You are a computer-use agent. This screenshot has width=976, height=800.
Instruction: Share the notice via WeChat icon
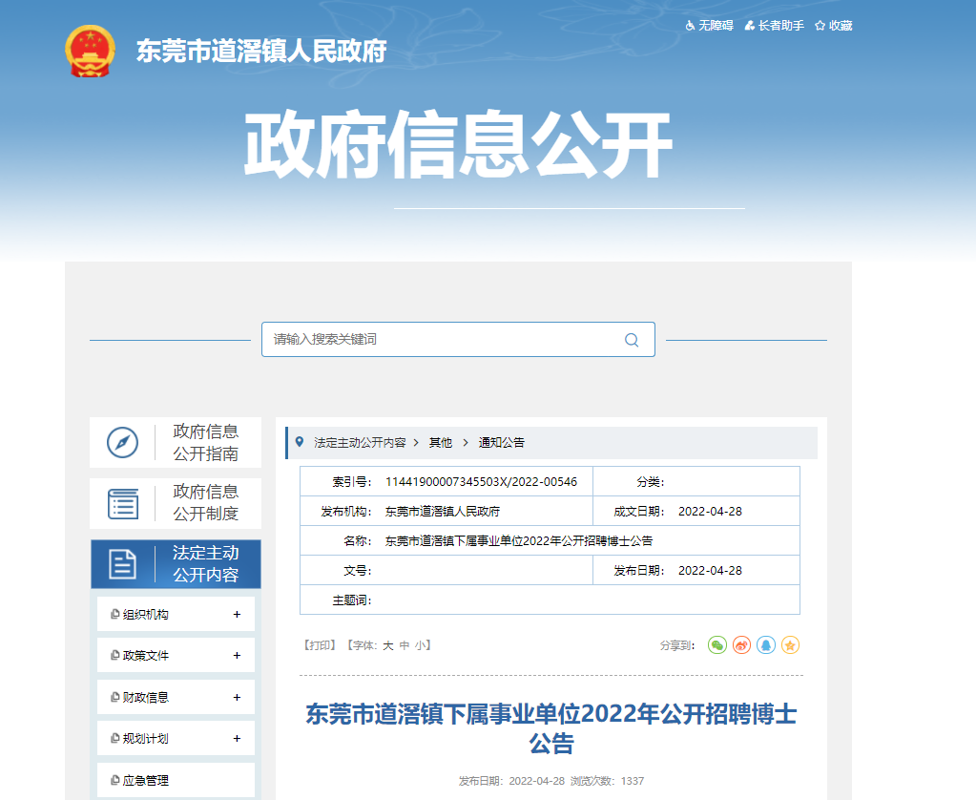tap(716, 645)
